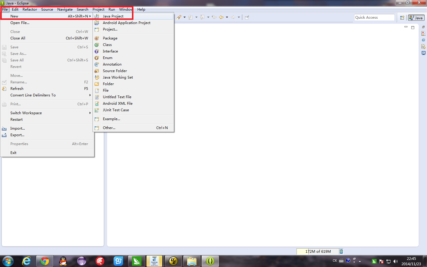427x267 pixels.
Task: Open Google Chrome from taskbar
Action: [x=45, y=261]
